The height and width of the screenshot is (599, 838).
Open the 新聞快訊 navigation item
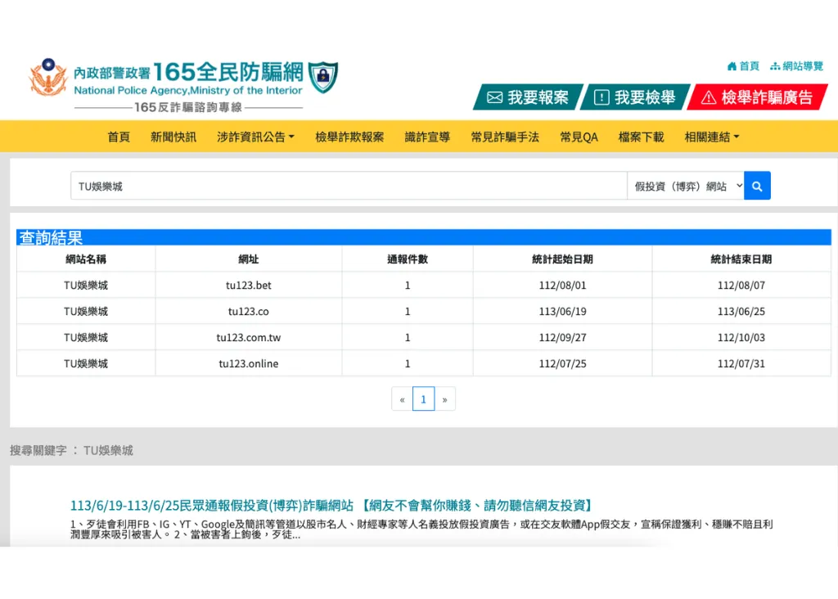click(x=173, y=137)
